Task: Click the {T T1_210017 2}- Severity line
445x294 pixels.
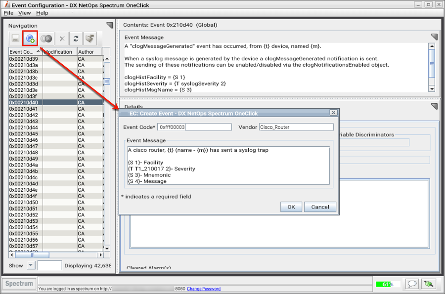Action: click(162, 168)
